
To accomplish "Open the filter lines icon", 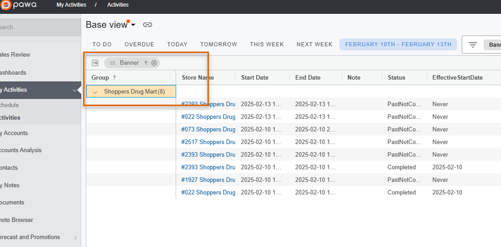I will point(473,45).
